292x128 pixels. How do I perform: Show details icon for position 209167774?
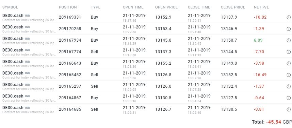coord(289,52)
